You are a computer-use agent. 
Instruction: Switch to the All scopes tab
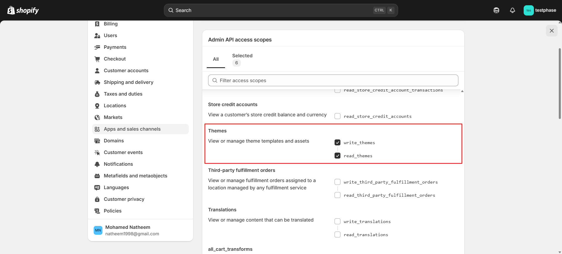[216, 59]
